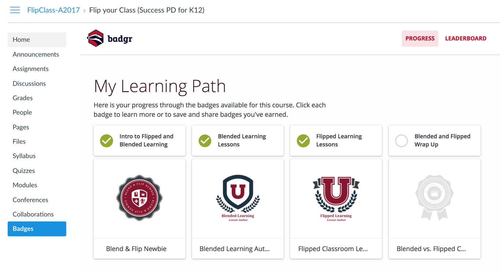
Task: Switch to the LEADERBOARD tab
Action: pos(466,38)
